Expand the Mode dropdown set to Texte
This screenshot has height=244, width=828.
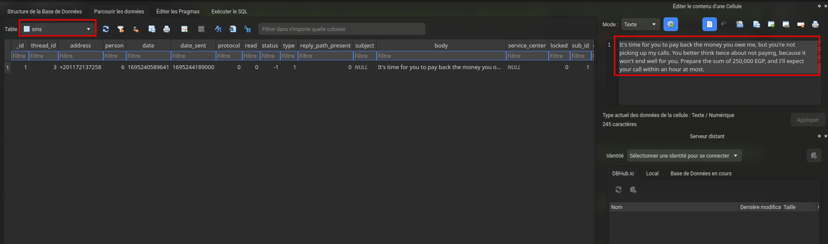coord(640,24)
